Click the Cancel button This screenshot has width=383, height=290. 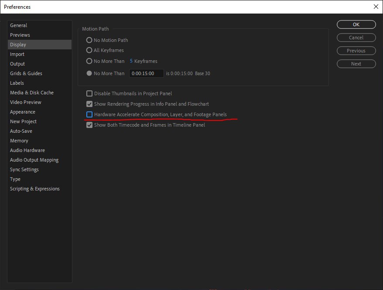click(x=356, y=38)
